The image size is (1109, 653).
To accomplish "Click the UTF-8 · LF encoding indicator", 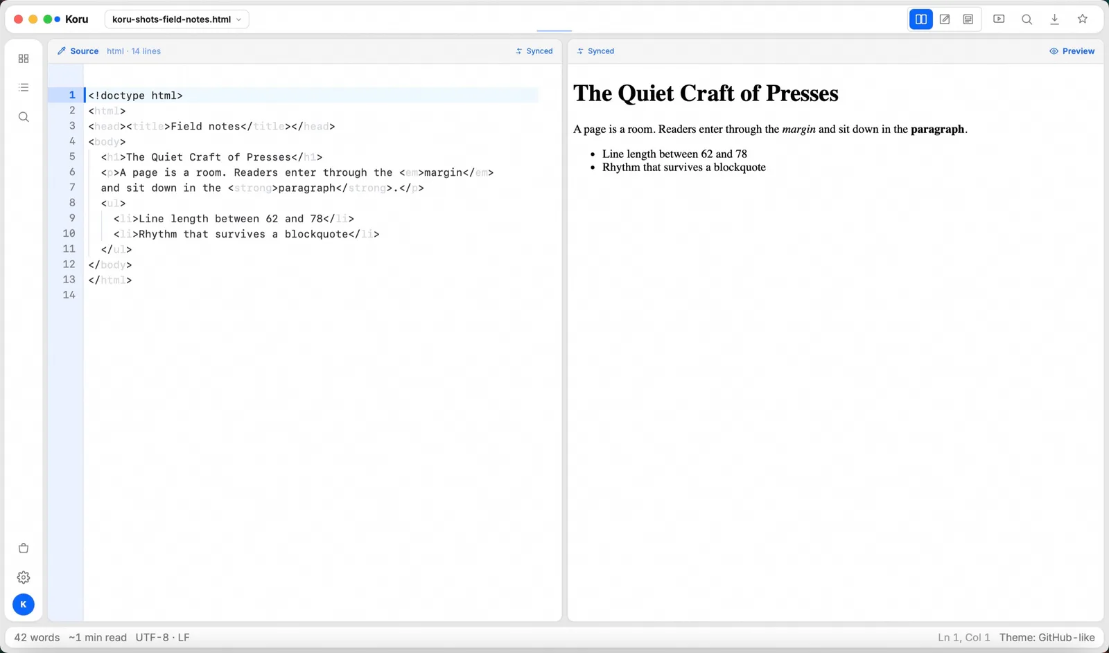I will point(162,638).
